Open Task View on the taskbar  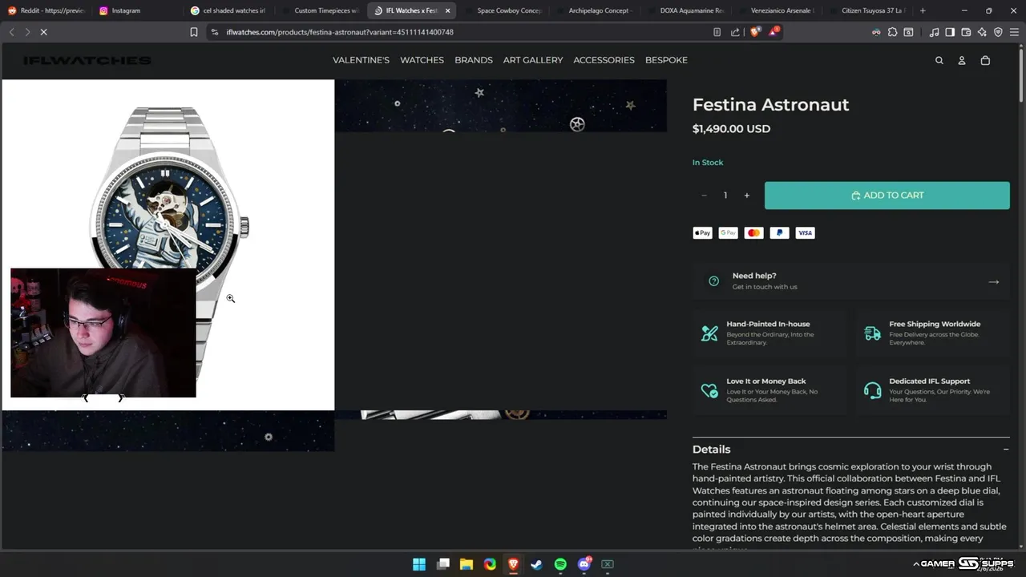pos(443,564)
